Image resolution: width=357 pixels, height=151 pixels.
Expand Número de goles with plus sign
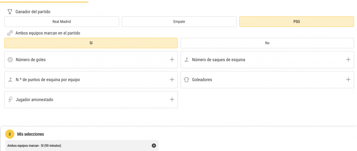(x=172, y=60)
